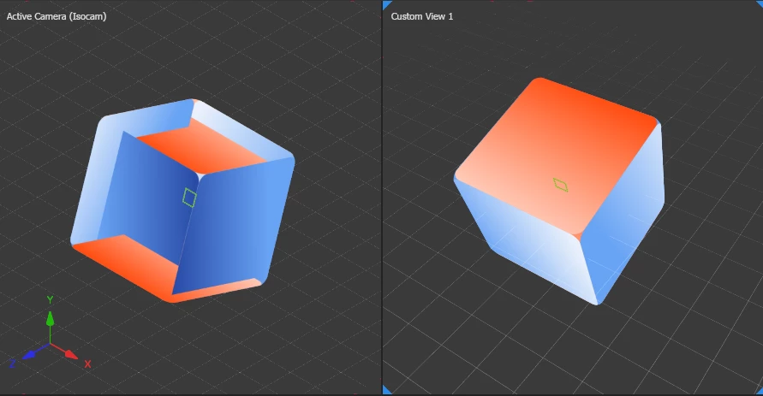This screenshot has height=396, width=763.
Task: Open the Custom View 1 viewport label
Action: point(422,16)
